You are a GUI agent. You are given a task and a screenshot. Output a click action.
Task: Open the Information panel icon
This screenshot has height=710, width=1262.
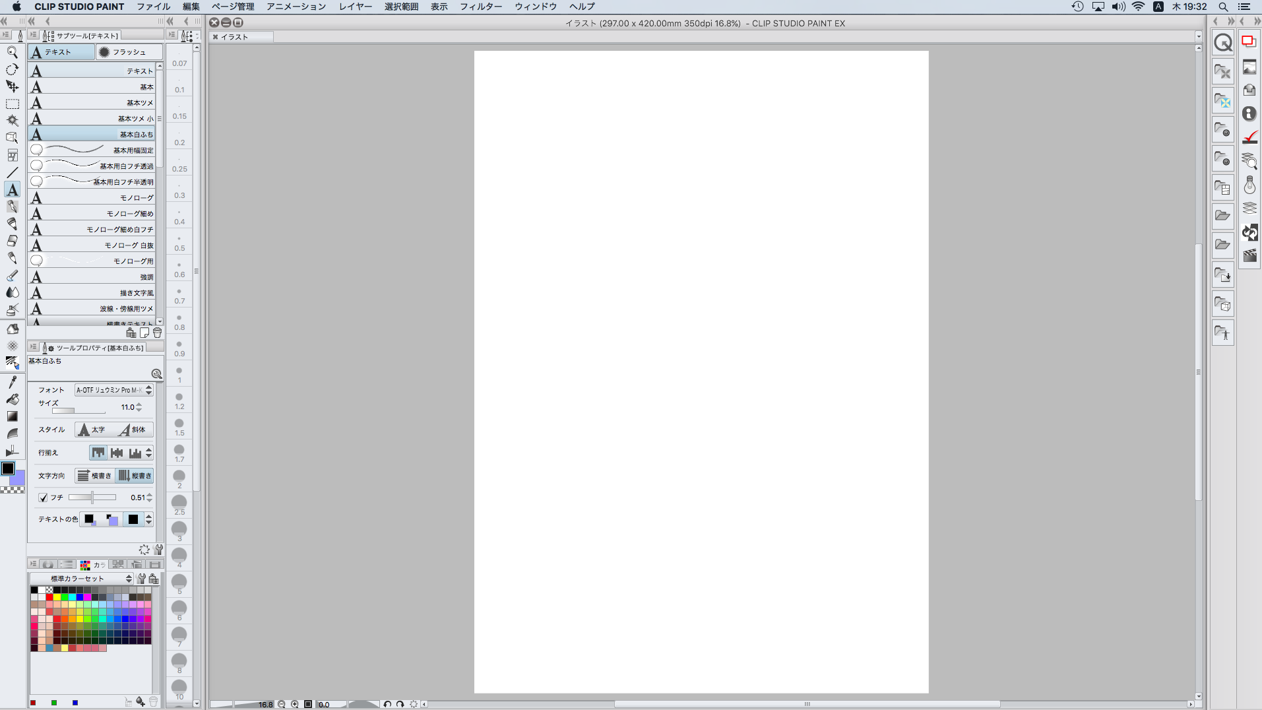coord(1249,113)
